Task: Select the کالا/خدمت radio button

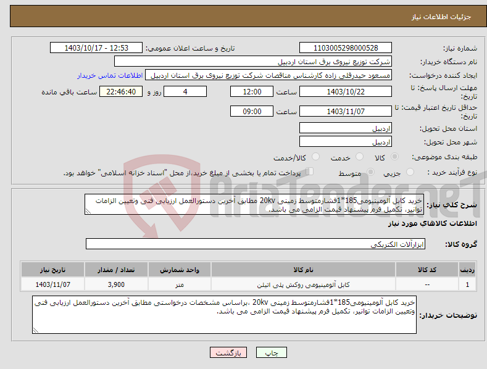Action: pyautogui.click(x=315, y=157)
